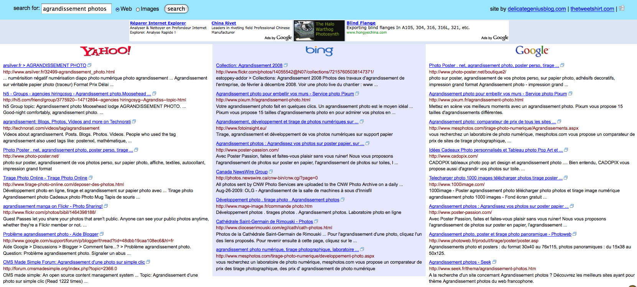Open Problème agrandissement photo Aide Blogger
Viewport: 637px width, 287px height.
click(51, 234)
